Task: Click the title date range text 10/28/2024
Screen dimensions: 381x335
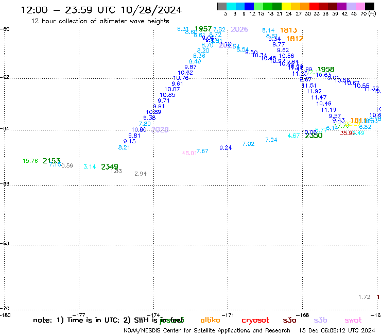Action: click(151, 10)
